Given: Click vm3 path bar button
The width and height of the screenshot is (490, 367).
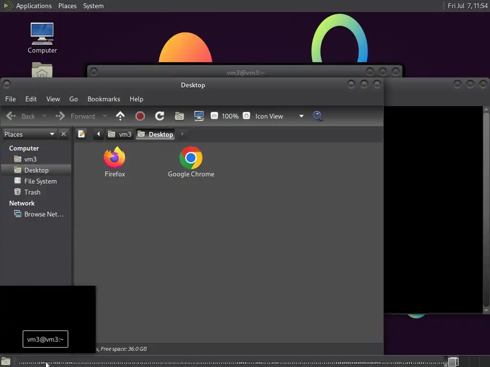Looking at the screenshot, I should pyautogui.click(x=120, y=134).
